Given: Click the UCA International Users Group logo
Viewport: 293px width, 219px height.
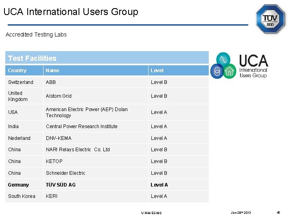Looking at the screenshot, I should click(x=239, y=66).
